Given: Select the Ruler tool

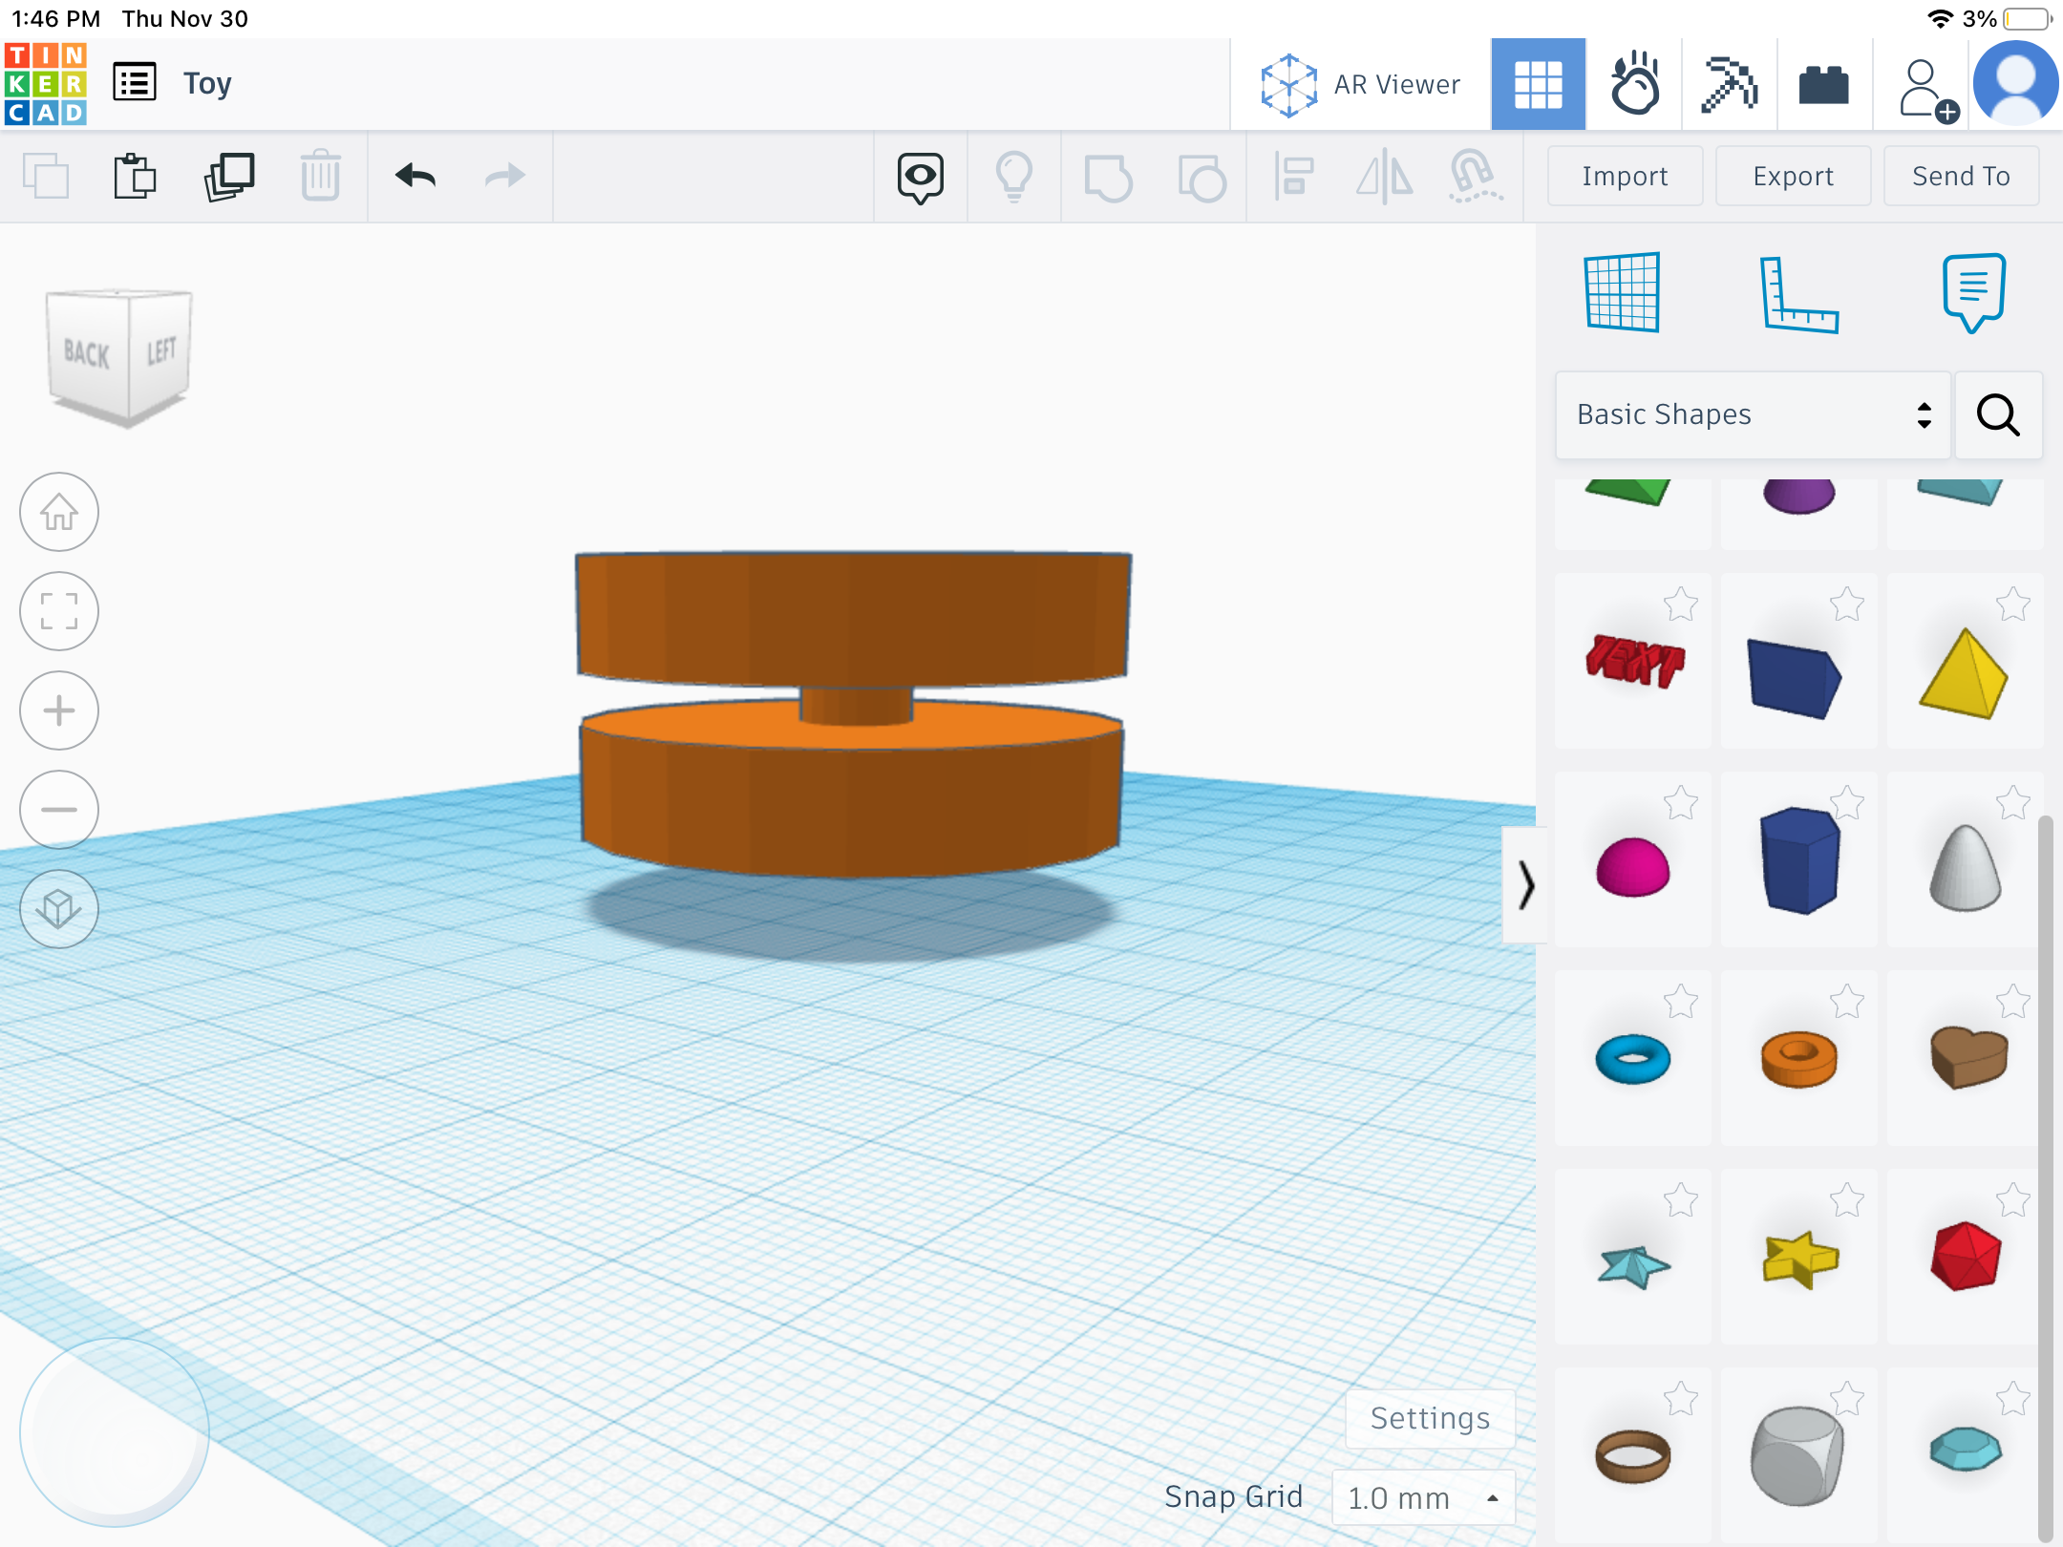Looking at the screenshot, I should point(1798,294).
